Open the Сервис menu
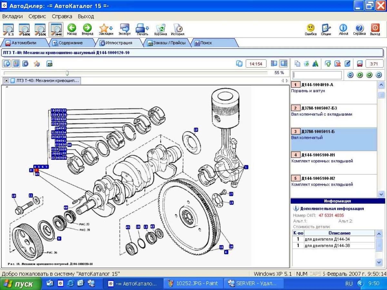Screen dimensions: 387x290 [x=37, y=16]
